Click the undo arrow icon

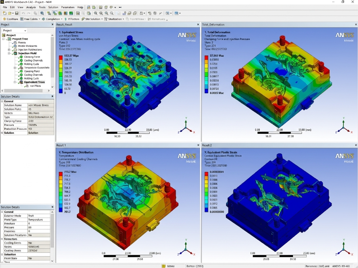pyautogui.click(x=23, y=13)
